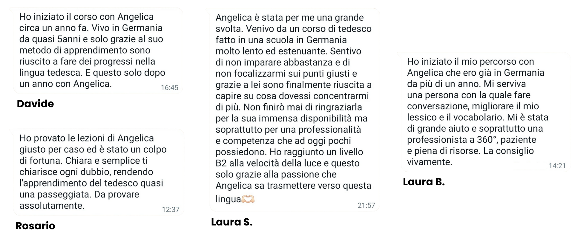Click the name Rosario below the testimonial
Viewport: 578px width, 235px height.
coord(35,226)
